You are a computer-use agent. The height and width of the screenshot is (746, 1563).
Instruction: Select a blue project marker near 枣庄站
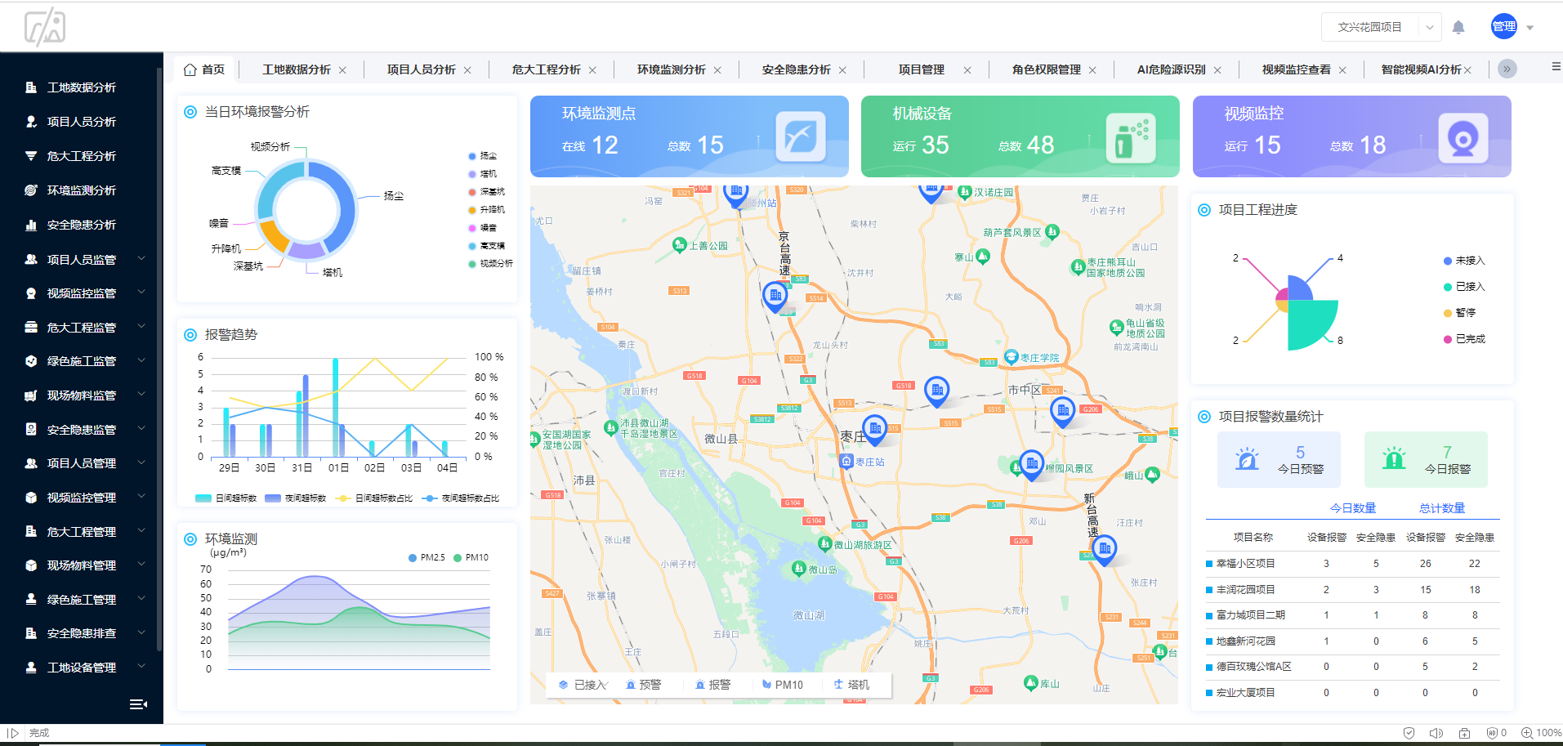(x=874, y=427)
